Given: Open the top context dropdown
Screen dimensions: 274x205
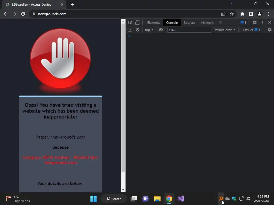Looking at the screenshot, I should click(x=149, y=30).
